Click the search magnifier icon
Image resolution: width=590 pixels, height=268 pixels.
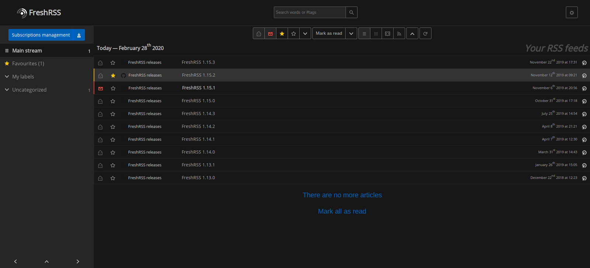[x=351, y=13]
